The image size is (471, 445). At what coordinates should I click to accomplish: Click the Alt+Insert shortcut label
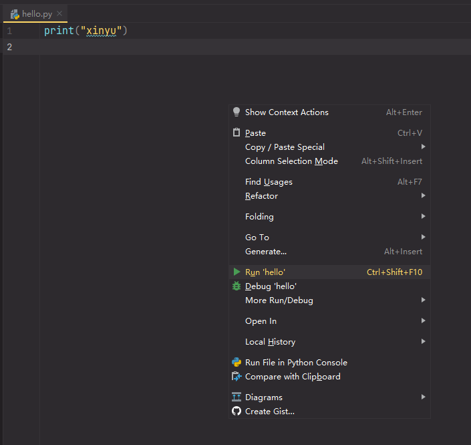coord(403,251)
